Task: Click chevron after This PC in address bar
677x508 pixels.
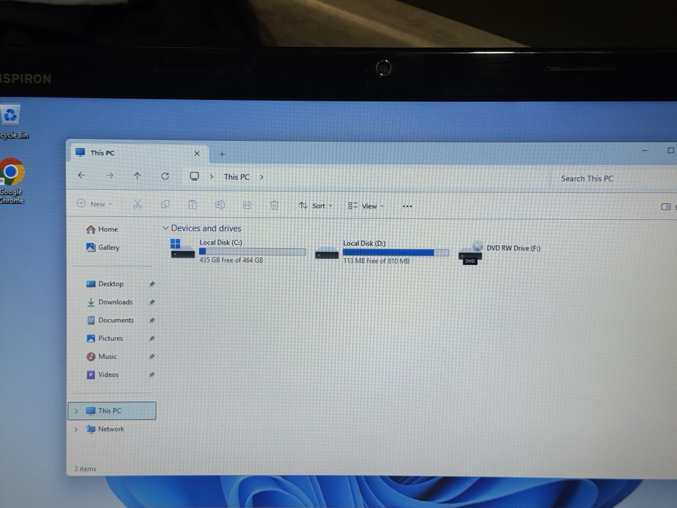Action: coord(262,177)
